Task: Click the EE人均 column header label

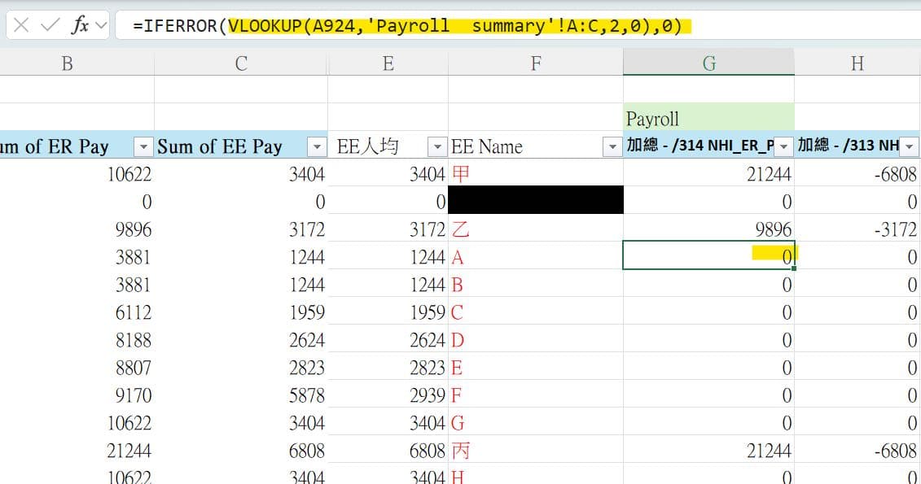Action: click(x=368, y=146)
